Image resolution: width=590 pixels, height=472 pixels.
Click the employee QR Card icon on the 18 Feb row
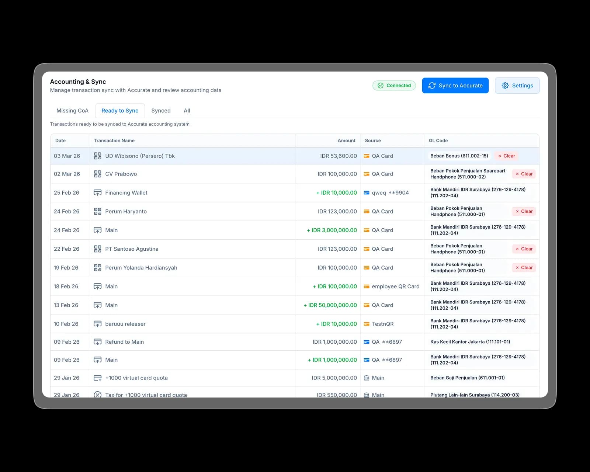(367, 286)
